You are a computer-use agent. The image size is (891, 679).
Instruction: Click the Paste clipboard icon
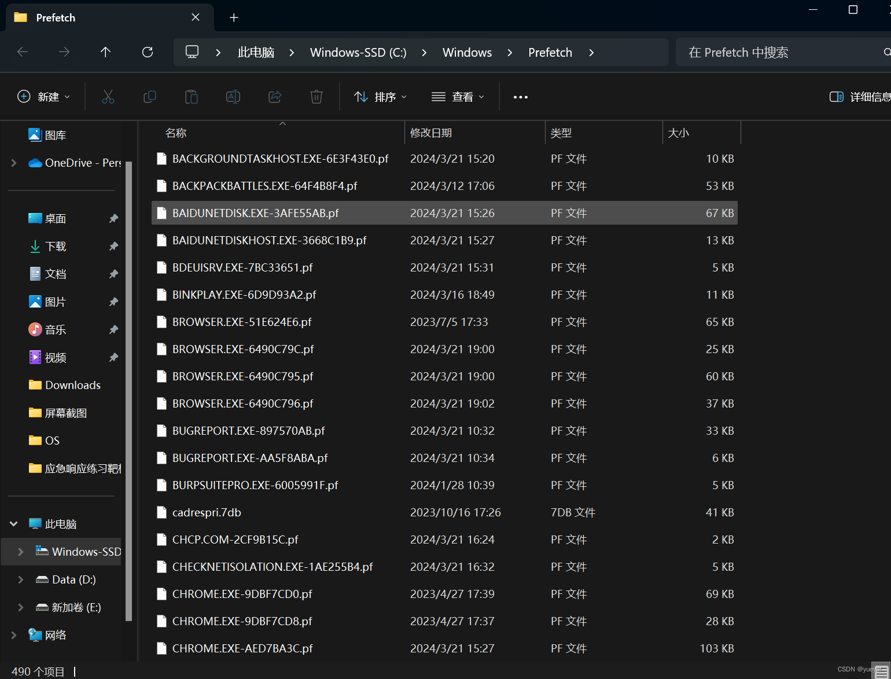[192, 97]
